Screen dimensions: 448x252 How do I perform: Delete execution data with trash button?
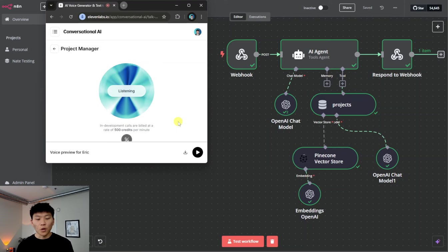pyautogui.click(x=272, y=241)
